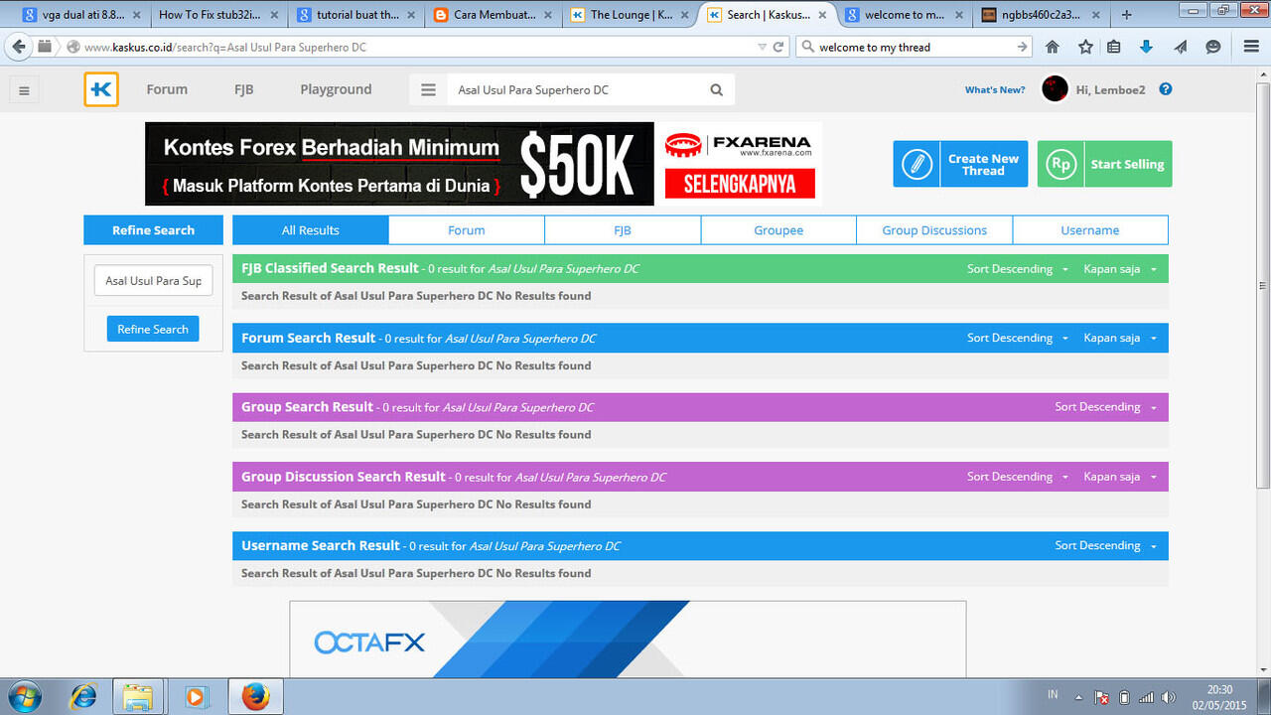Switch to the Forum results tab
Viewport: 1271px width, 715px height.
click(x=467, y=230)
